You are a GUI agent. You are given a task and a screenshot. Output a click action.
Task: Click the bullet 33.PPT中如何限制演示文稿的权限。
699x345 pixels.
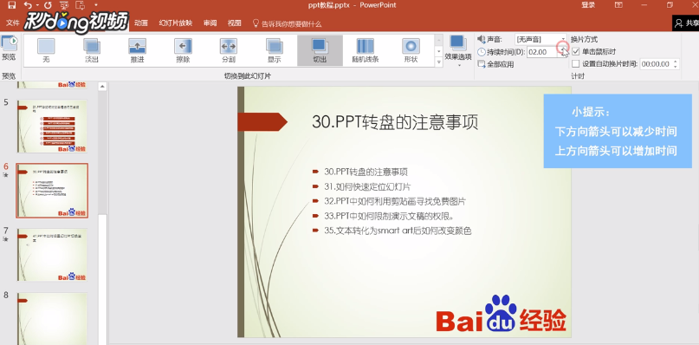[389, 216]
